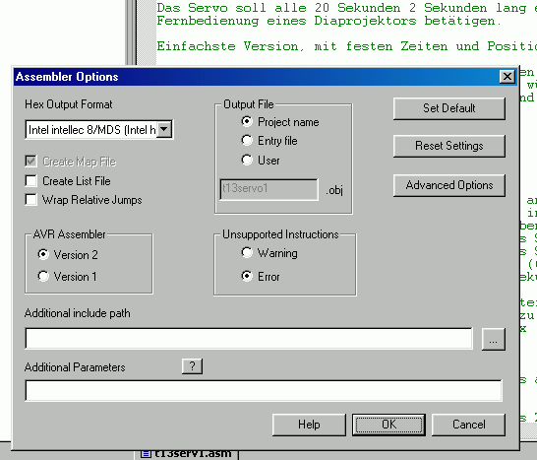Browse for additional include path
The width and height of the screenshot is (537, 460).
coord(493,339)
